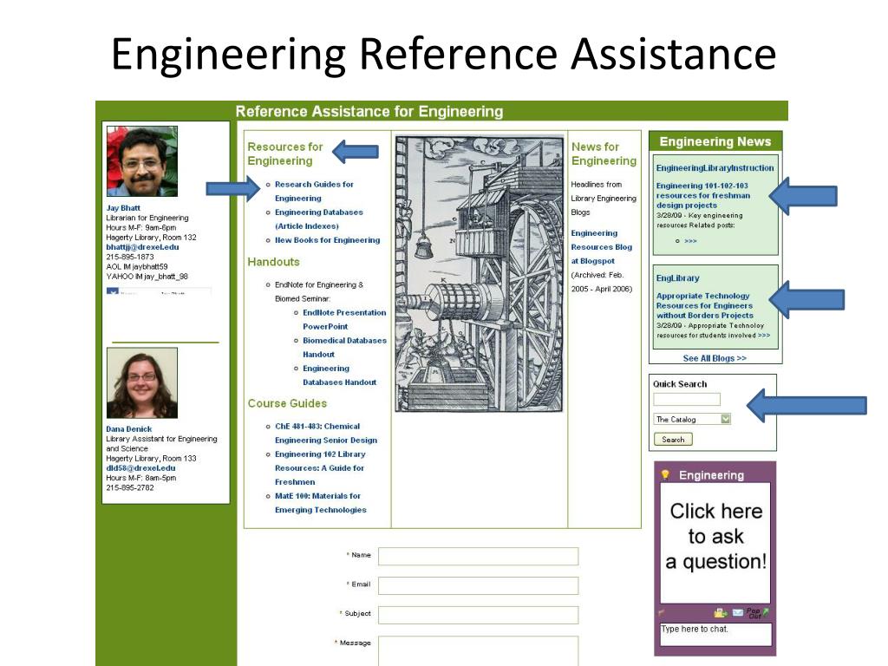
Task: Click the Jay Bhatt name link
Action: [123, 208]
